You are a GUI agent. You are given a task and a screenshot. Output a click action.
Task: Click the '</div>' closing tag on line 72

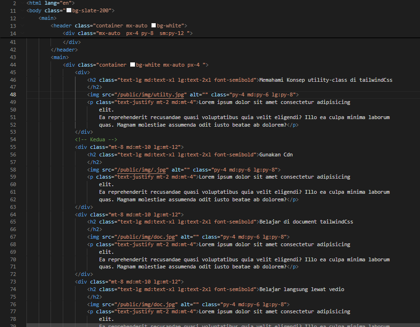coord(84,274)
